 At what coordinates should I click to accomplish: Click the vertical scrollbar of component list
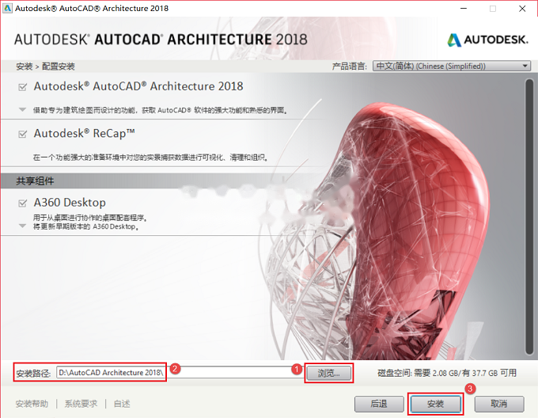(529, 216)
